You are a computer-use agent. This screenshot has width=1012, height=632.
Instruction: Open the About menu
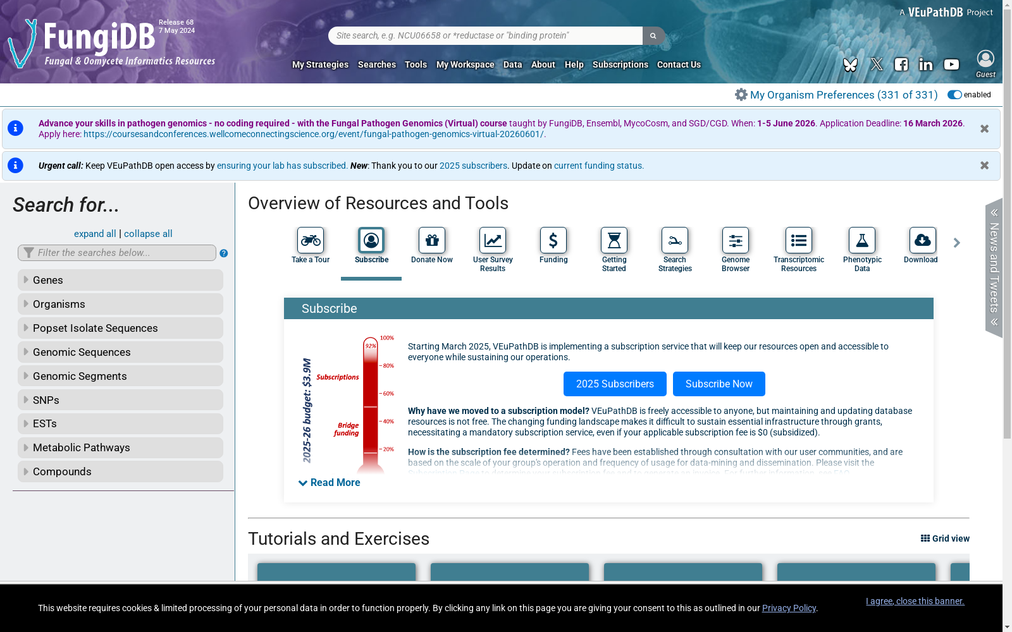[543, 64]
